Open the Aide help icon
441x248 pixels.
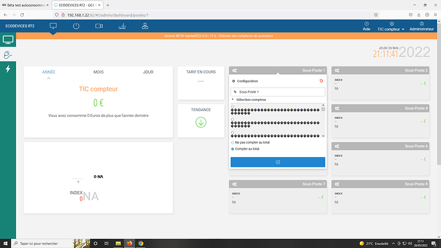click(x=366, y=26)
